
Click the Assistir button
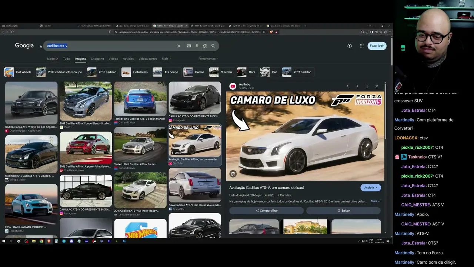click(x=371, y=188)
